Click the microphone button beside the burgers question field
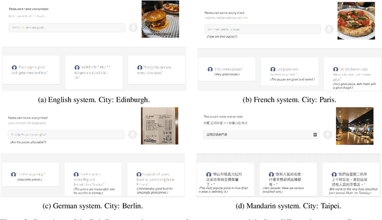The image size is (382, 220). tap(133, 27)
